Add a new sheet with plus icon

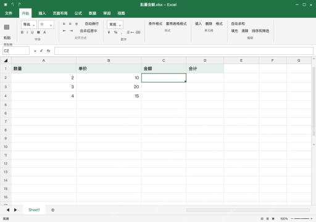tap(53, 210)
